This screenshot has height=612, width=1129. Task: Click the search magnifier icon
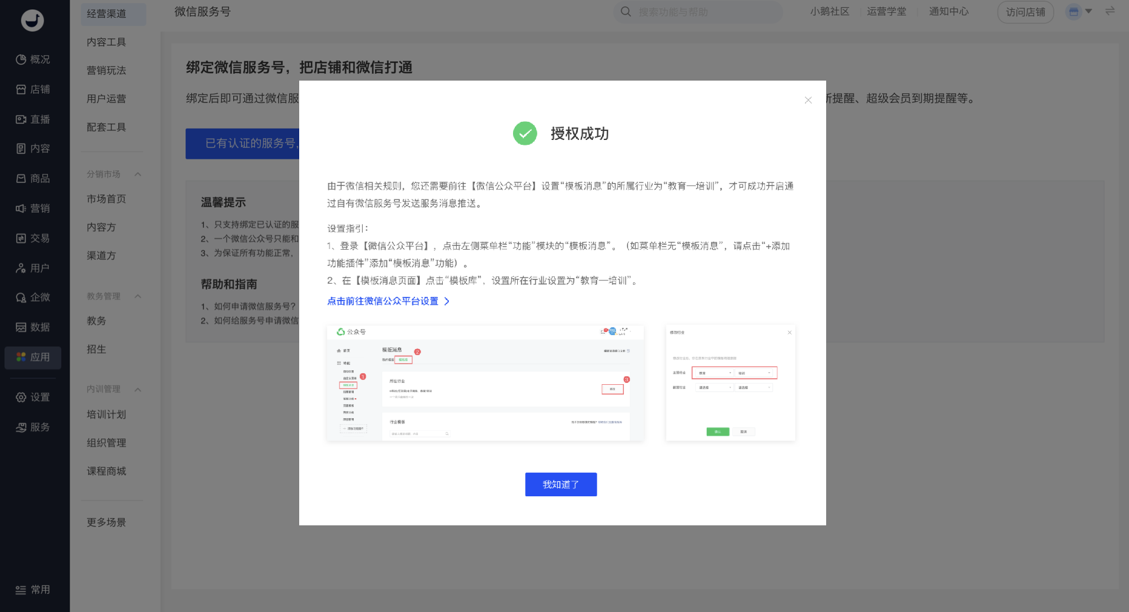[x=626, y=12]
